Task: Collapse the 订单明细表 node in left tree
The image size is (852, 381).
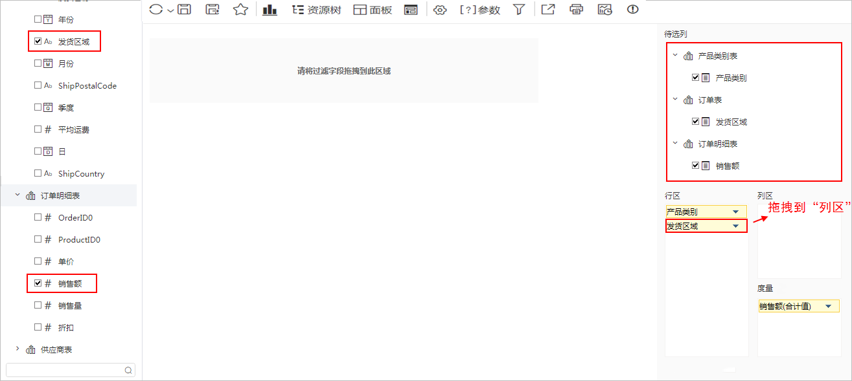Action: pos(17,195)
